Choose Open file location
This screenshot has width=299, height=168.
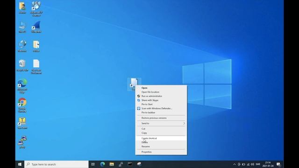point(161,92)
